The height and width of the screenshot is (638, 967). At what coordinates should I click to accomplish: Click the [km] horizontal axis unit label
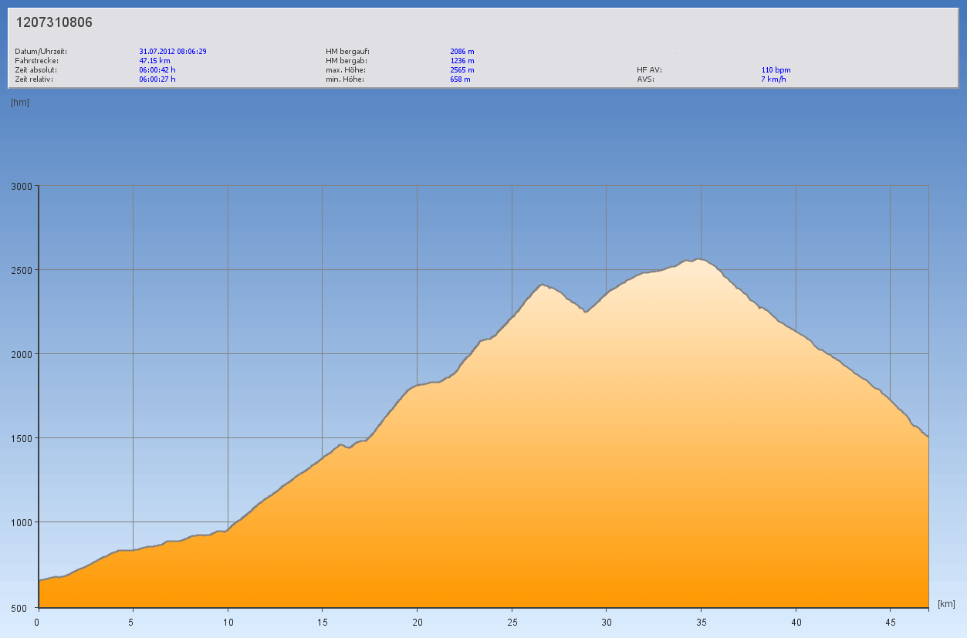click(947, 603)
